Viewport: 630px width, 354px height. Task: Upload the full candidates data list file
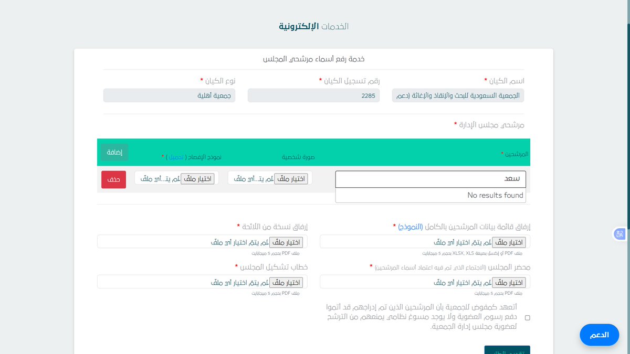[508, 242]
